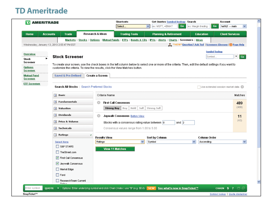Click Go next to Get Quotes

[182, 26]
